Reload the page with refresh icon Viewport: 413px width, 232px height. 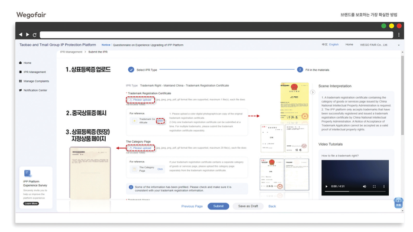34,35
